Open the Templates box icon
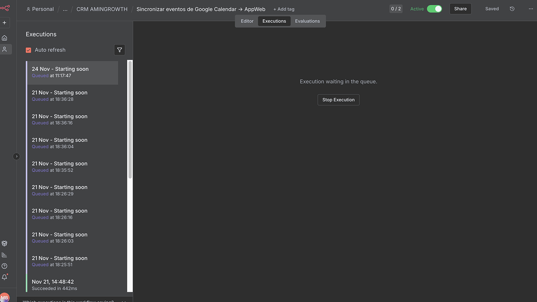This screenshot has height=302, width=537. coord(4,242)
